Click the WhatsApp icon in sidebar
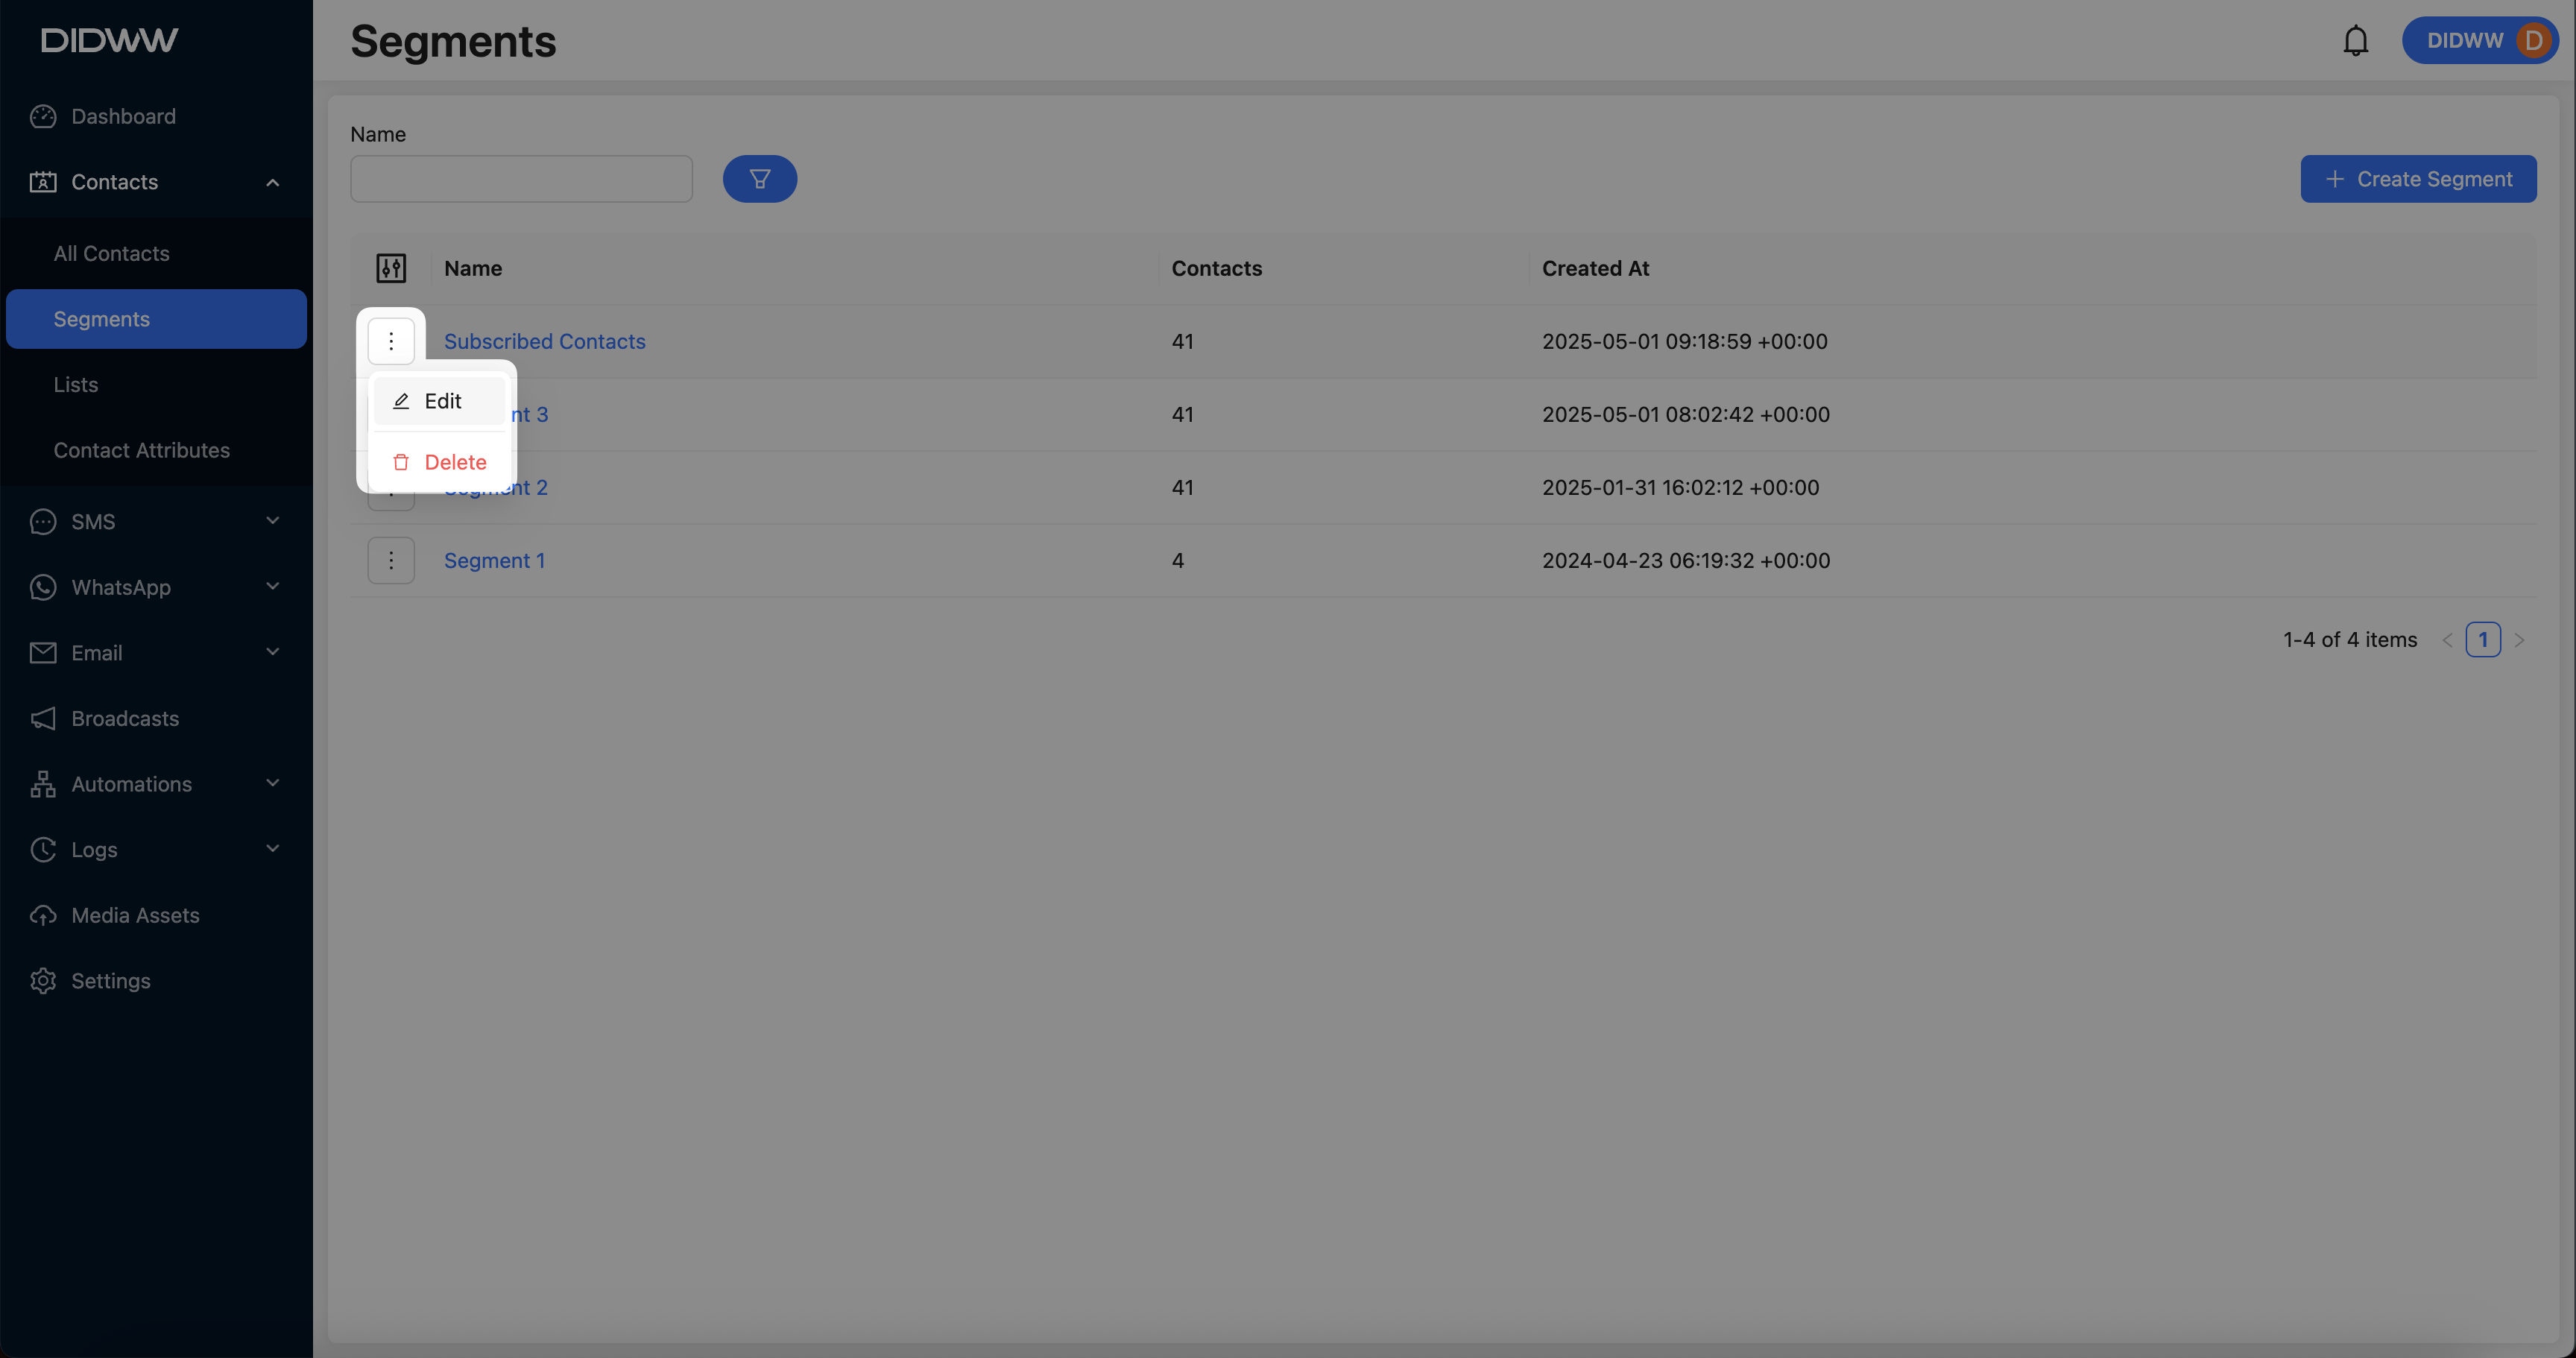The height and width of the screenshot is (1358, 2576). point(43,587)
